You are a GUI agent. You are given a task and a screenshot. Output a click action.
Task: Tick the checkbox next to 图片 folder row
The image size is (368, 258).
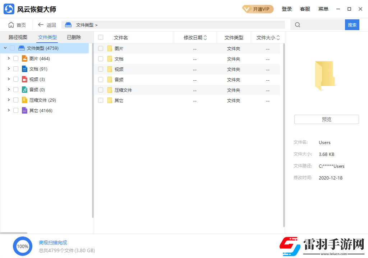(101, 48)
